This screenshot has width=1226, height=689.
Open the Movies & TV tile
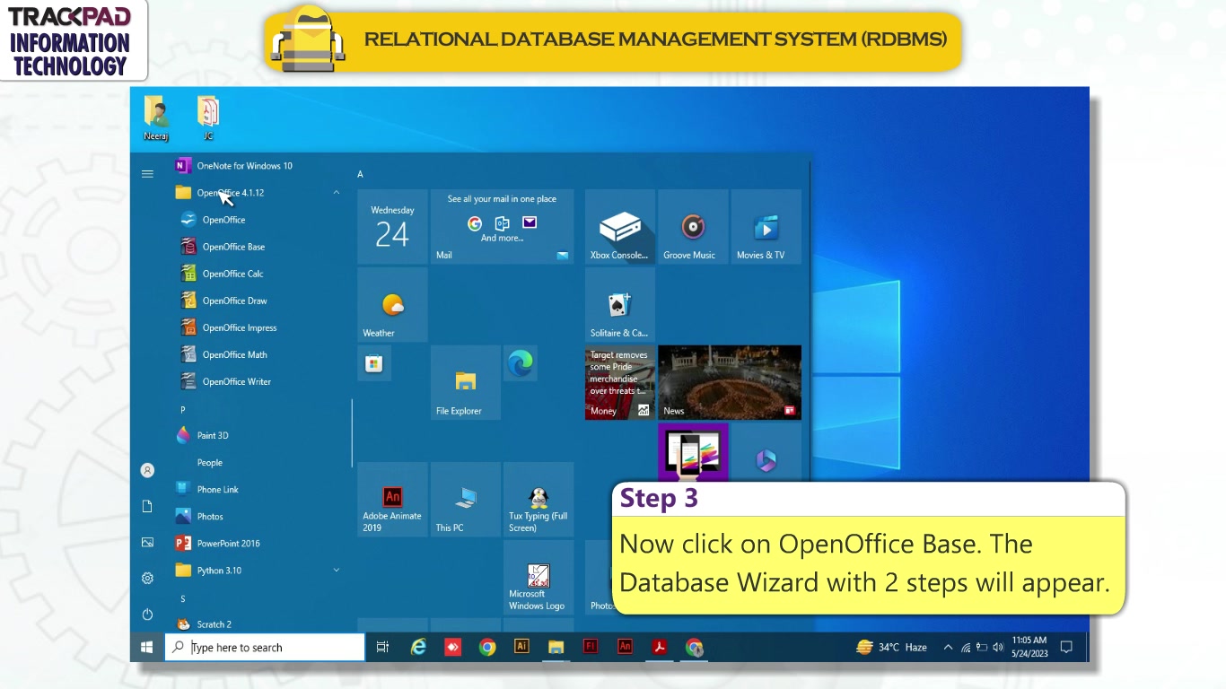[x=766, y=227]
